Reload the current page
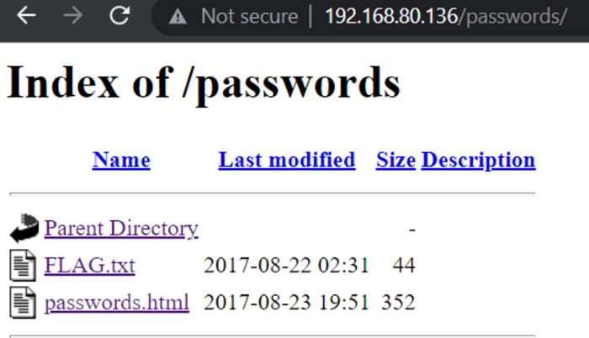Viewport: 589px width, 338px height. tap(120, 16)
